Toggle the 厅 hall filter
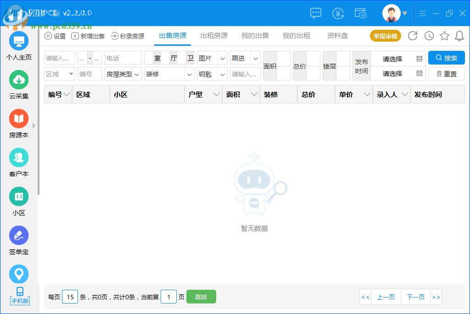Screen dimensions: 470x314 (173, 58)
